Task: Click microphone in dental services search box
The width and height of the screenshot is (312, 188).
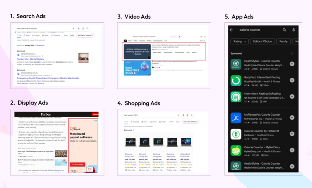Action: [79, 29]
